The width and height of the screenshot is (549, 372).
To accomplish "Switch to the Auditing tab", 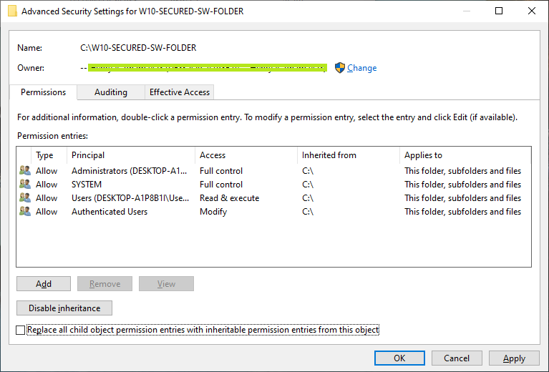I will [111, 92].
